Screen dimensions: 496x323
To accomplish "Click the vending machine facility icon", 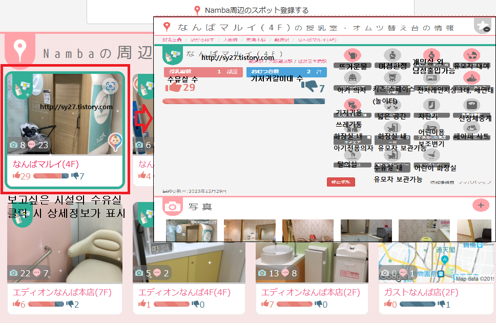I will pyautogui.click(x=432, y=105).
